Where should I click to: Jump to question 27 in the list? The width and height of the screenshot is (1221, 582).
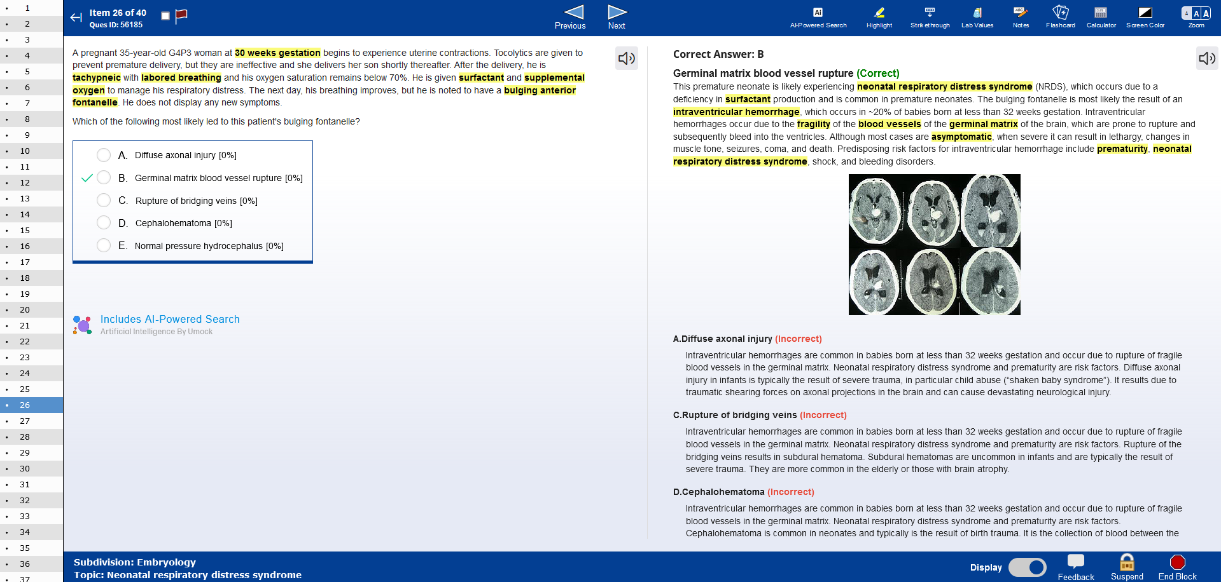(x=25, y=421)
